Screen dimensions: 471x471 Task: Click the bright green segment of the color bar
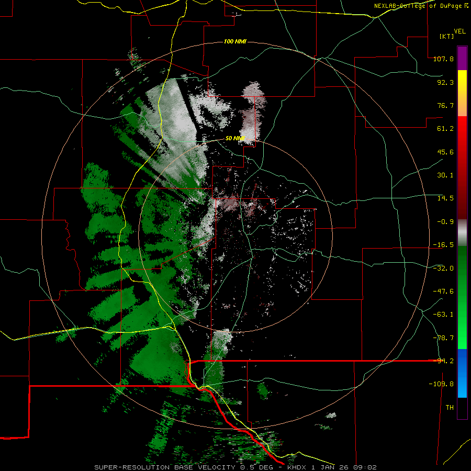click(x=462, y=297)
